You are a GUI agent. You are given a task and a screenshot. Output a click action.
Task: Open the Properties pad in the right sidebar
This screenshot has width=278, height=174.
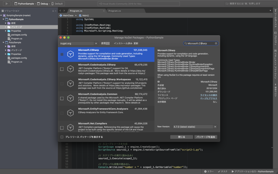click(x=275, y=38)
